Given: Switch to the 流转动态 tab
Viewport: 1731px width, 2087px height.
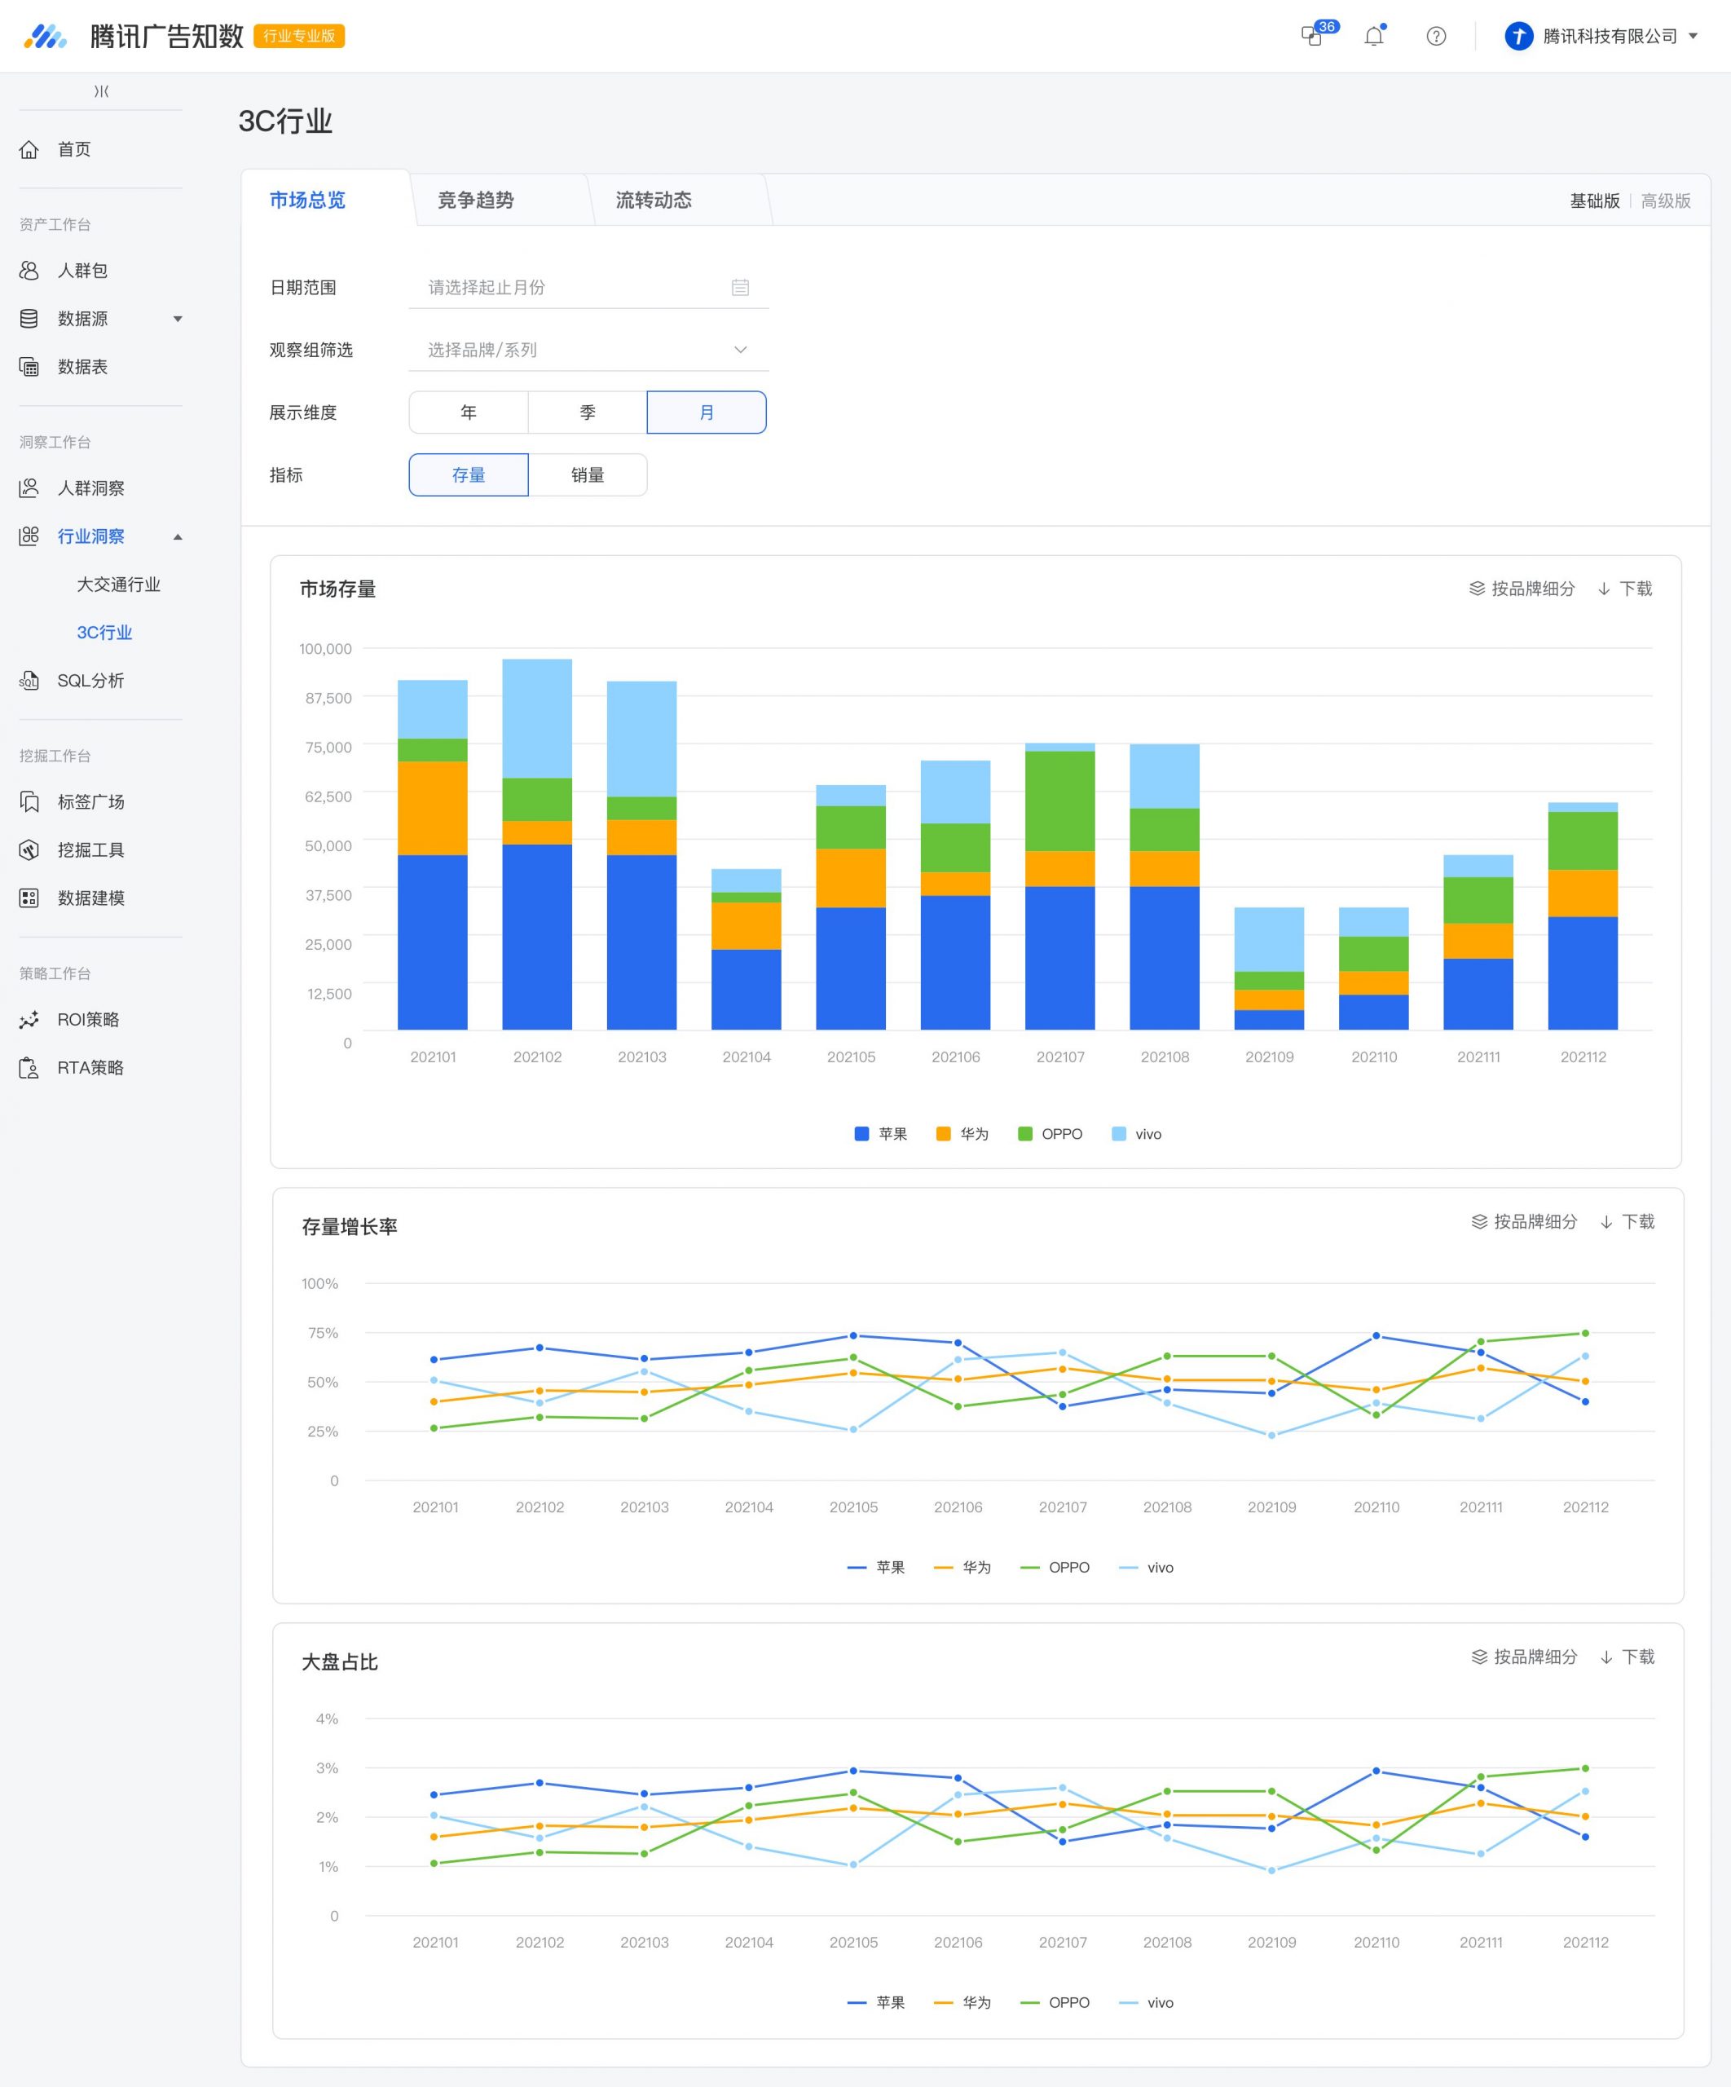Looking at the screenshot, I should [654, 201].
